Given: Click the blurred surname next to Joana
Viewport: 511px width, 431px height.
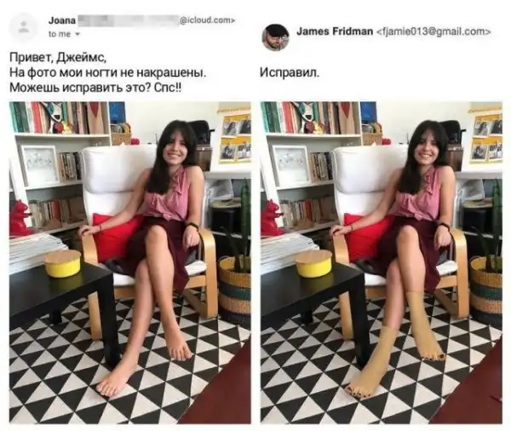Looking at the screenshot, I should tap(128, 20).
